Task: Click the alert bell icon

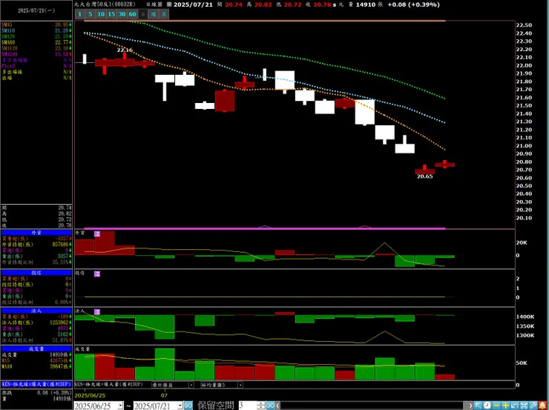Action: [x=542, y=406]
